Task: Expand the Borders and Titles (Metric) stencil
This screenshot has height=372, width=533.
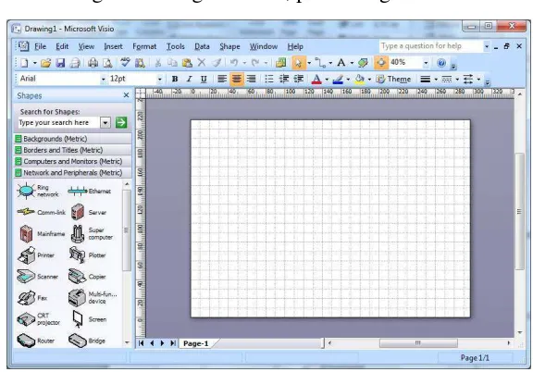Action: tap(73, 150)
